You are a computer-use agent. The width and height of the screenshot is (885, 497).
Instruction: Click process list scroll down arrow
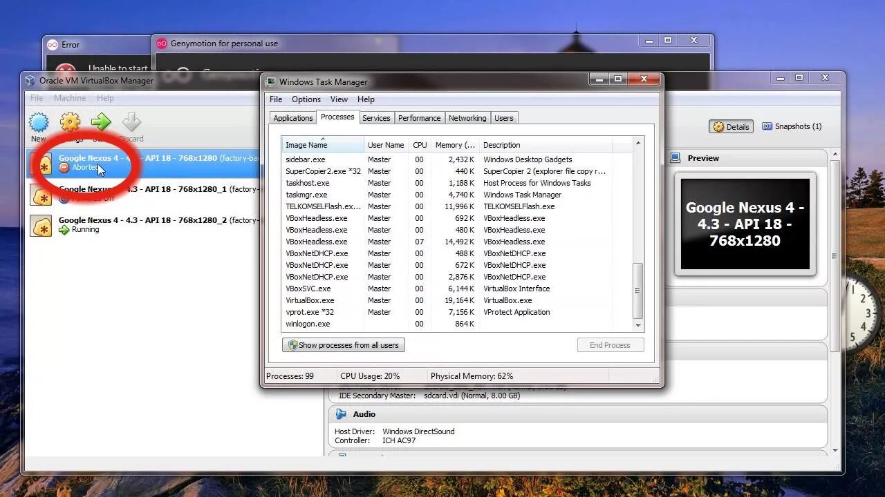pos(638,325)
